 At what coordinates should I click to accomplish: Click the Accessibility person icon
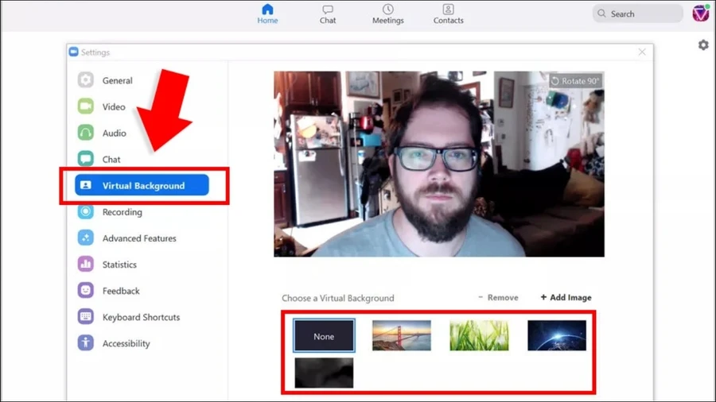(x=85, y=342)
